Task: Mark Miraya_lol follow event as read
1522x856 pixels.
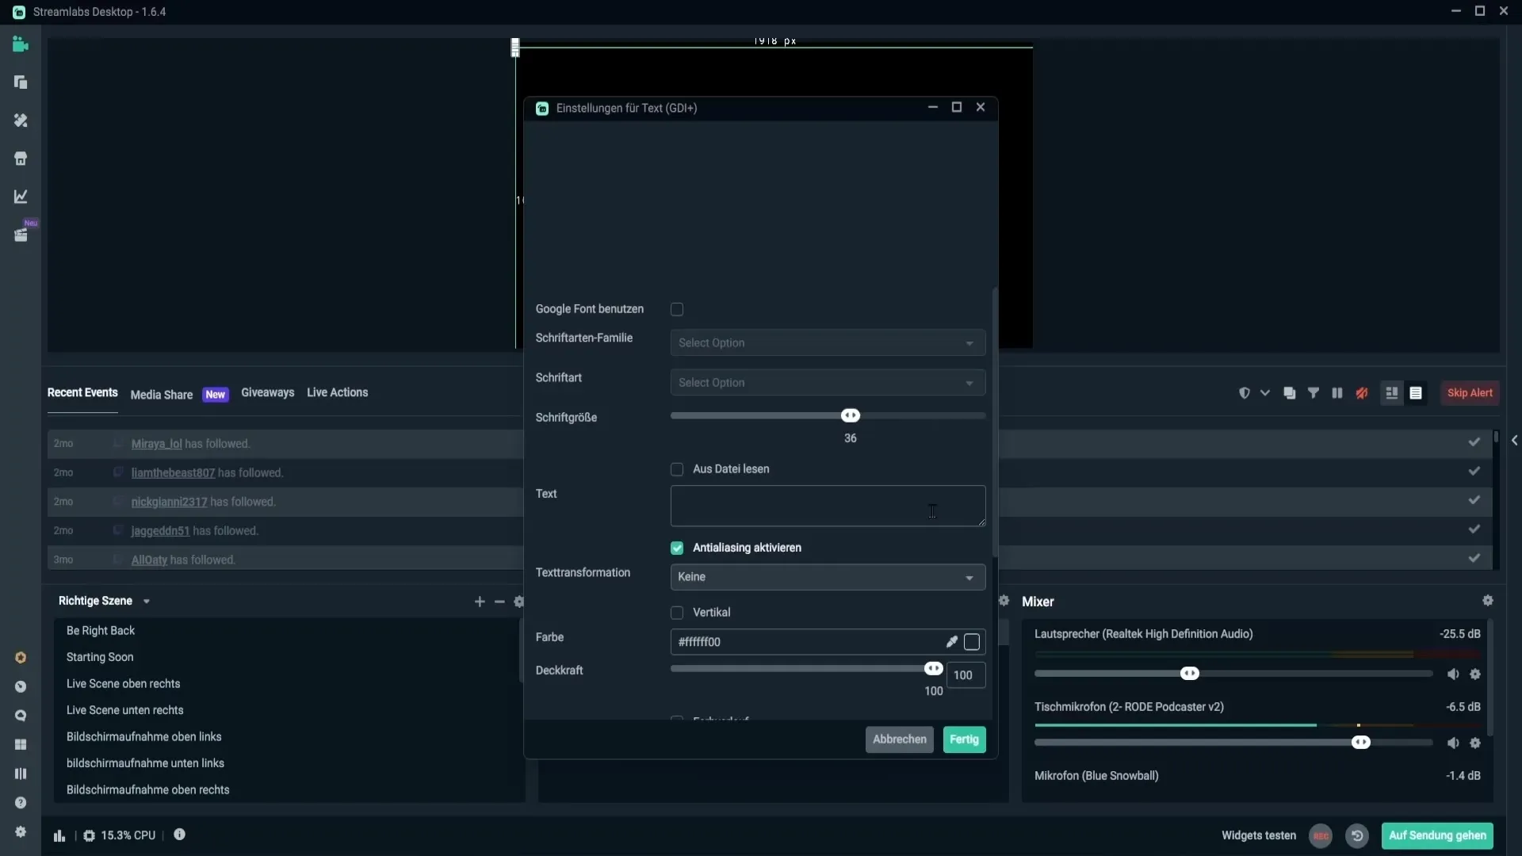Action: pos(1474,442)
